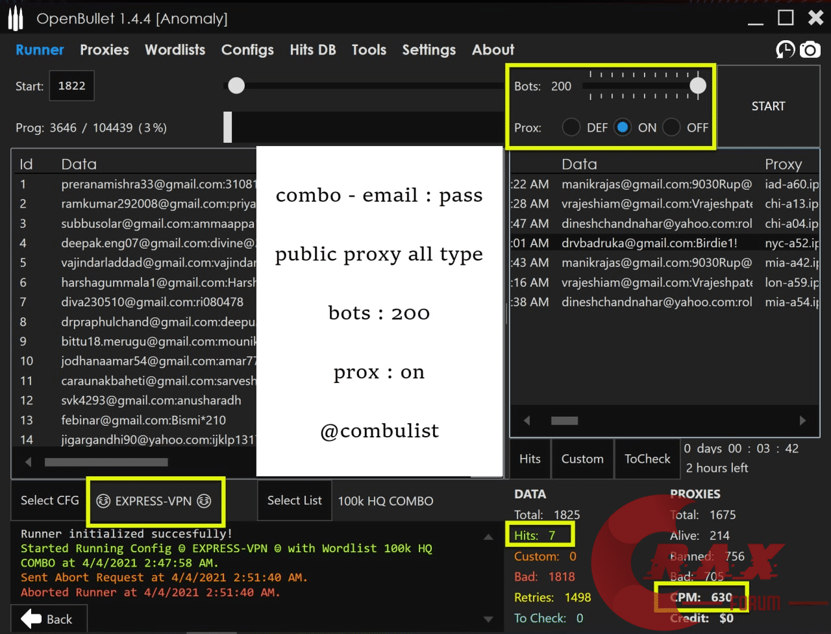Image resolution: width=831 pixels, height=634 pixels.
Task: Click the 'Aborted Runner' log line
Action: click(150, 592)
